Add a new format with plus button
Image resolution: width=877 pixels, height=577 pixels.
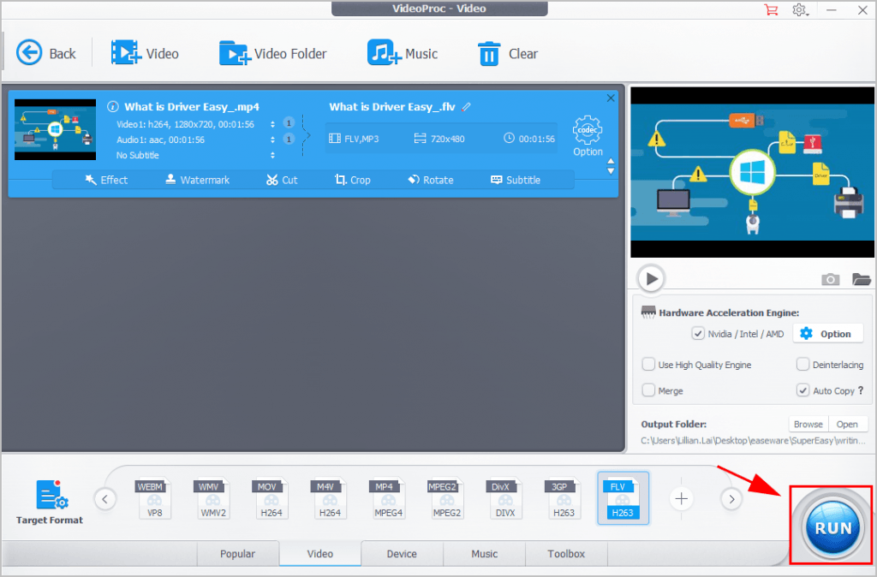[681, 499]
